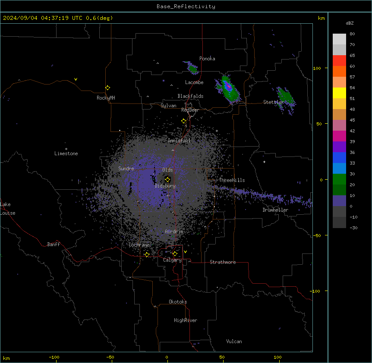The image size is (372, 363).
Task: Click the Vulcan label
Action: click(x=234, y=341)
